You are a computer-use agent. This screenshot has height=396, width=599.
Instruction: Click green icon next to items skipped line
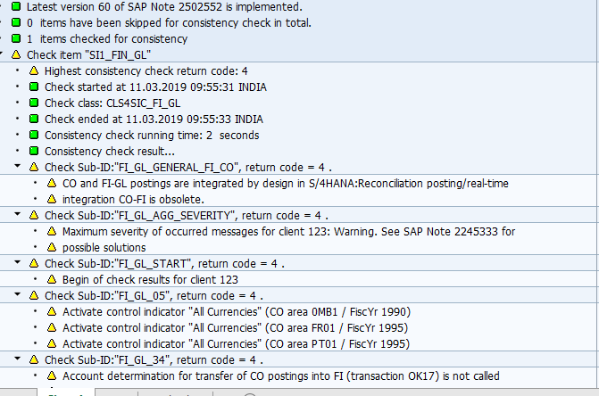pyautogui.click(x=16, y=22)
